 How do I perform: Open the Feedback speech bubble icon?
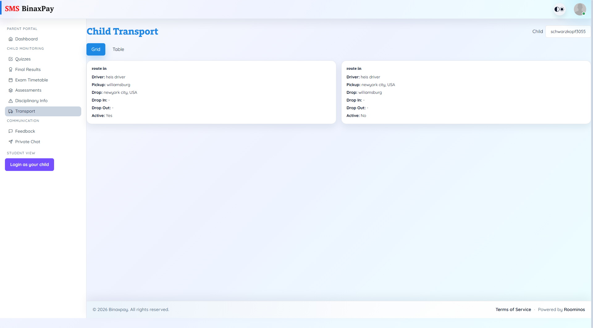(11, 131)
